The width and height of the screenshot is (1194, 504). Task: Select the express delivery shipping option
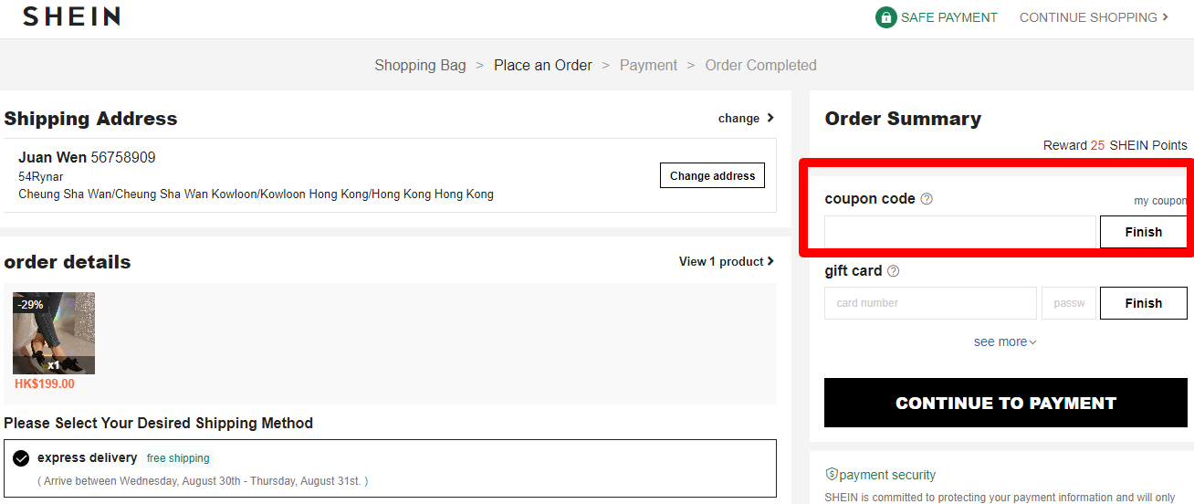coord(21,458)
